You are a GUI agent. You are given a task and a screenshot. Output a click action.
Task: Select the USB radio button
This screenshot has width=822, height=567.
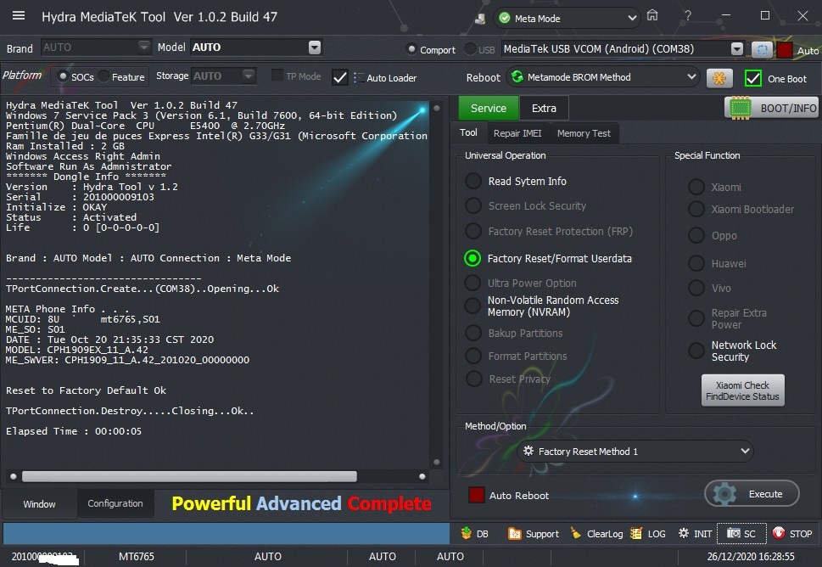pos(470,49)
